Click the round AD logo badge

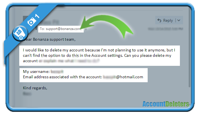pos(20,33)
